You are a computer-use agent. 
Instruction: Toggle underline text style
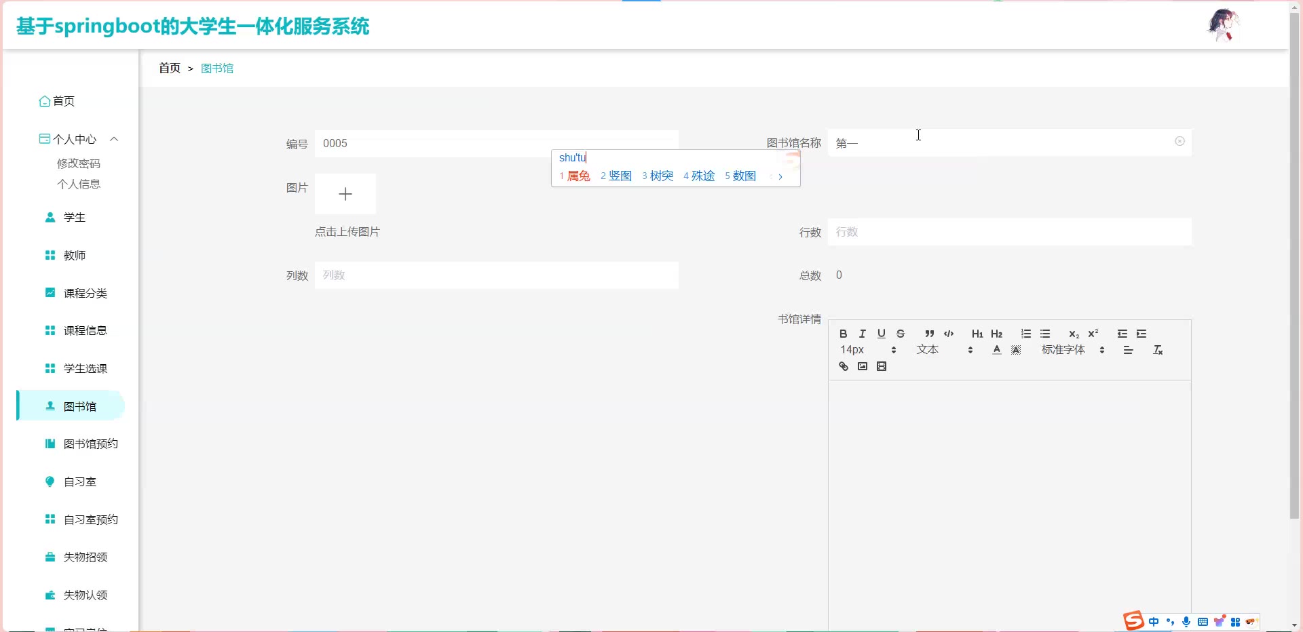pyautogui.click(x=881, y=334)
